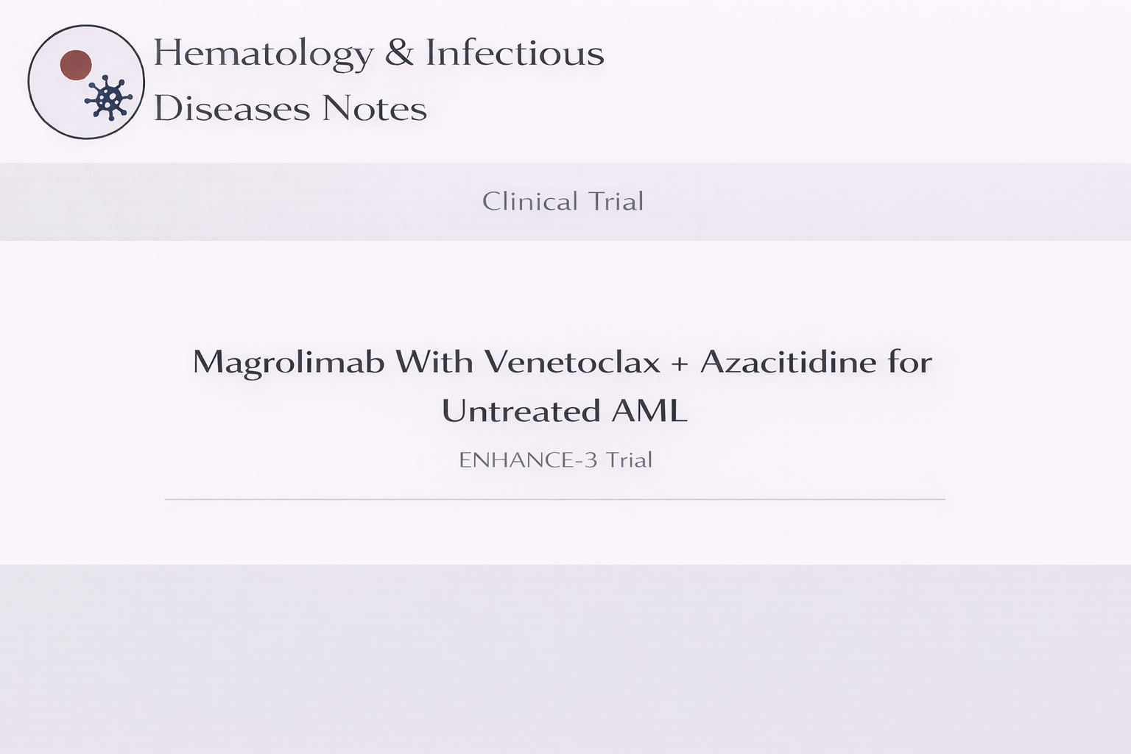Click the plus sign in the title
Image resolution: width=1131 pixels, height=754 pixels.
pos(680,363)
